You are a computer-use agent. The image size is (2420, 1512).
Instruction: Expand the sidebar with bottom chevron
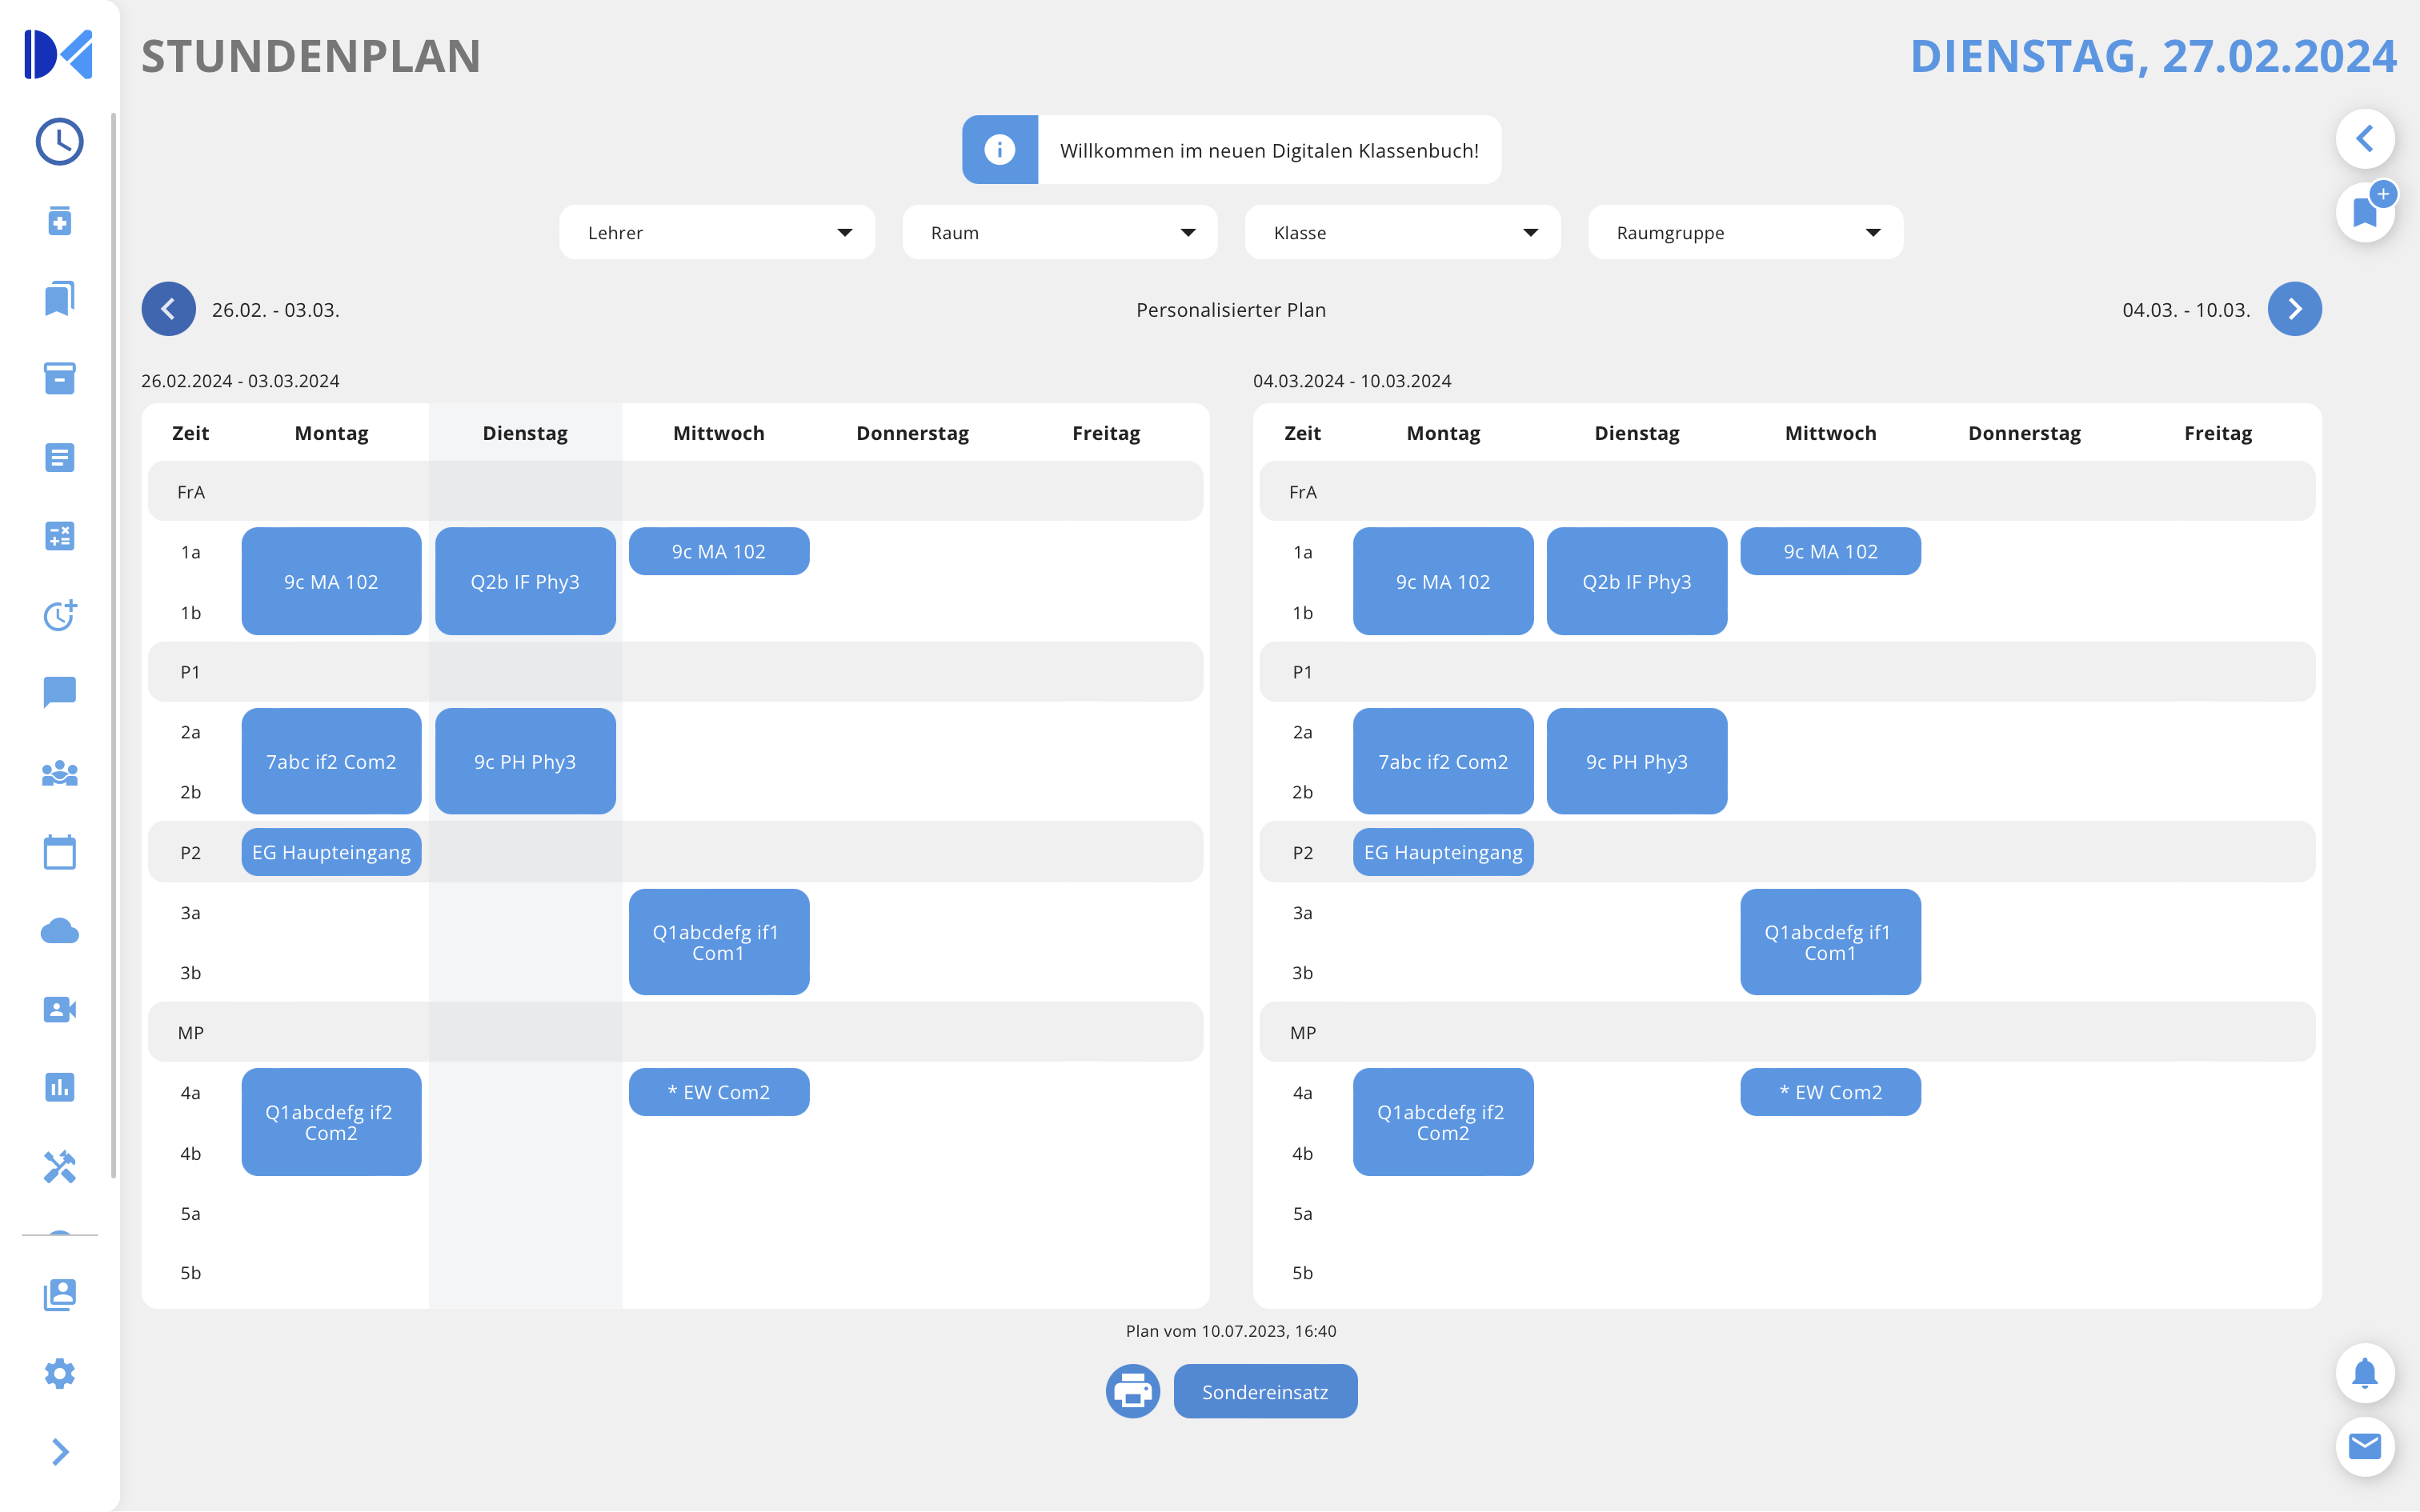(x=59, y=1452)
